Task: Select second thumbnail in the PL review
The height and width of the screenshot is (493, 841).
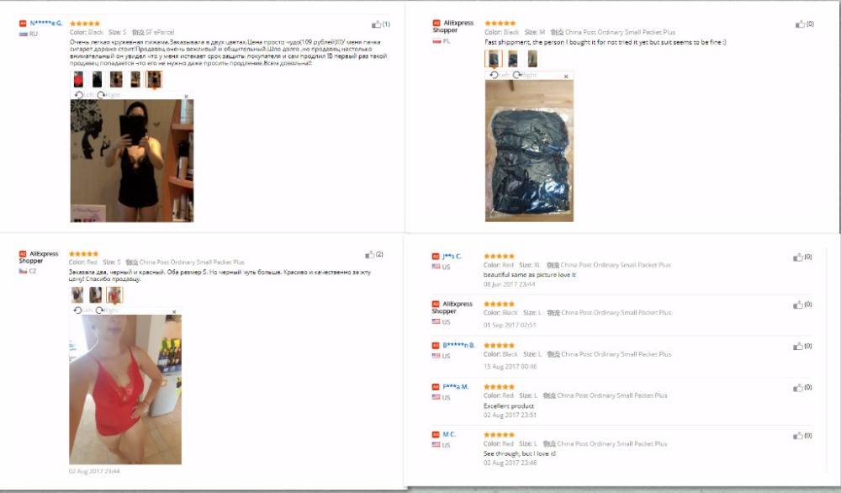Action: click(x=513, y=59)
